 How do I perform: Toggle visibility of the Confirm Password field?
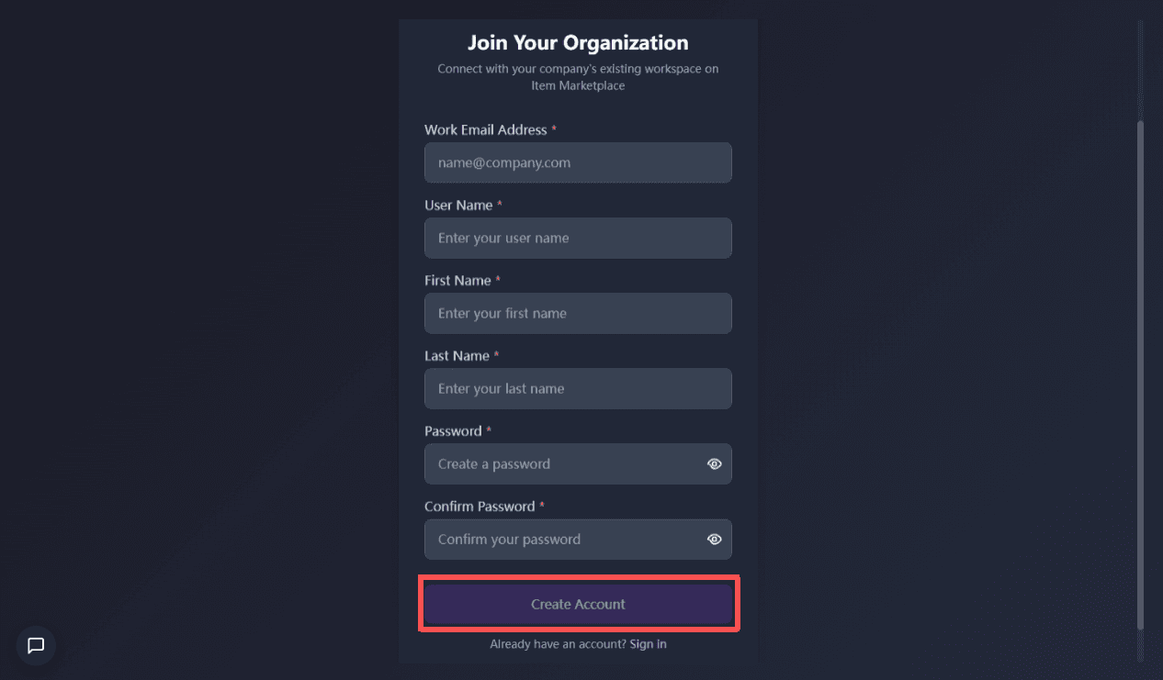(715, 540)
